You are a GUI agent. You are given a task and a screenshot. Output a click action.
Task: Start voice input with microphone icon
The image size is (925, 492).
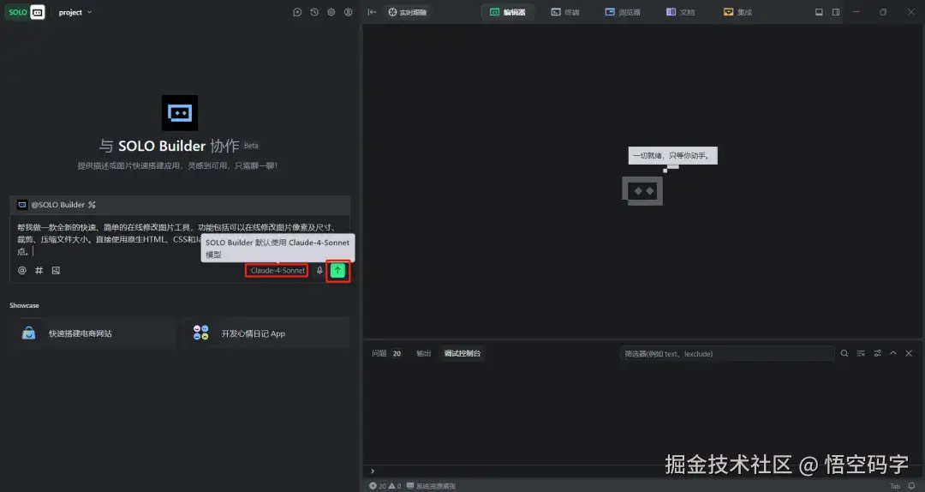tap(319, 271)
